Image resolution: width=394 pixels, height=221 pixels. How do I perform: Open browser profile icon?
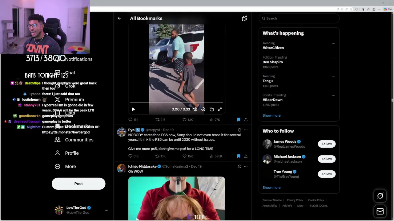coord(374,9)
